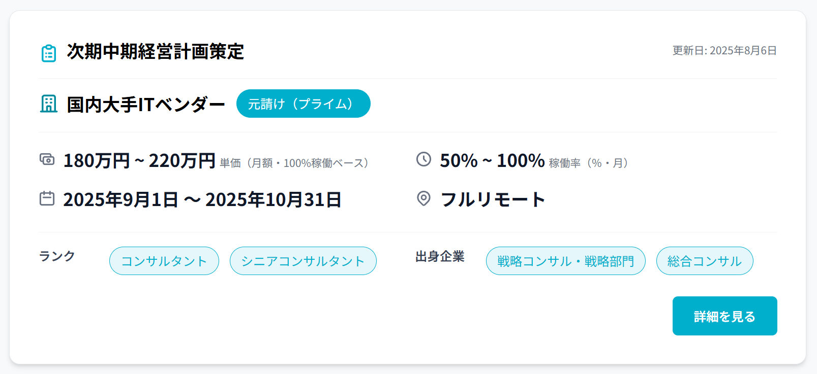Click the フルリモート location text
The image size is (817, 374).
(493, 199)
